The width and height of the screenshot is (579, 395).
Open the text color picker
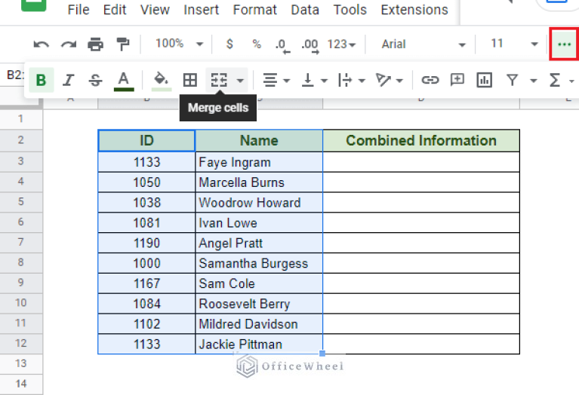(x=124, y=81)
